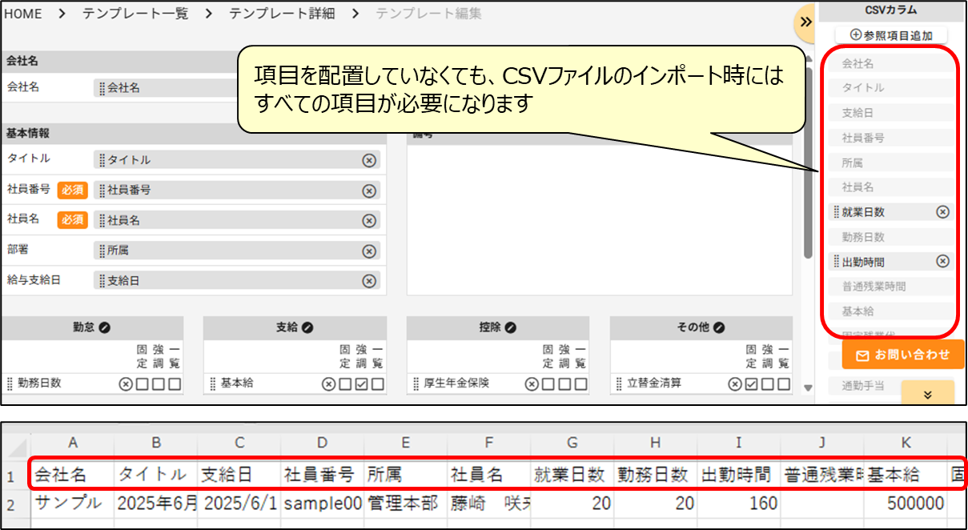968x530 pixels.
Task: Check 一覧 checkbox for 厚生年金保険
Action: [x=580, y=383]
